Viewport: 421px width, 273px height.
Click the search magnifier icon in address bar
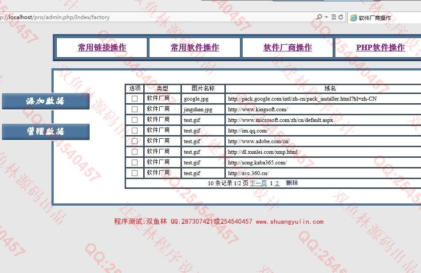[319, 17]
